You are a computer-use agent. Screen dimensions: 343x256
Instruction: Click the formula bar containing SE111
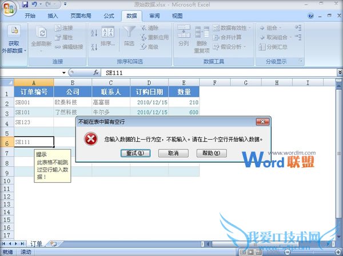click(219, 73)
